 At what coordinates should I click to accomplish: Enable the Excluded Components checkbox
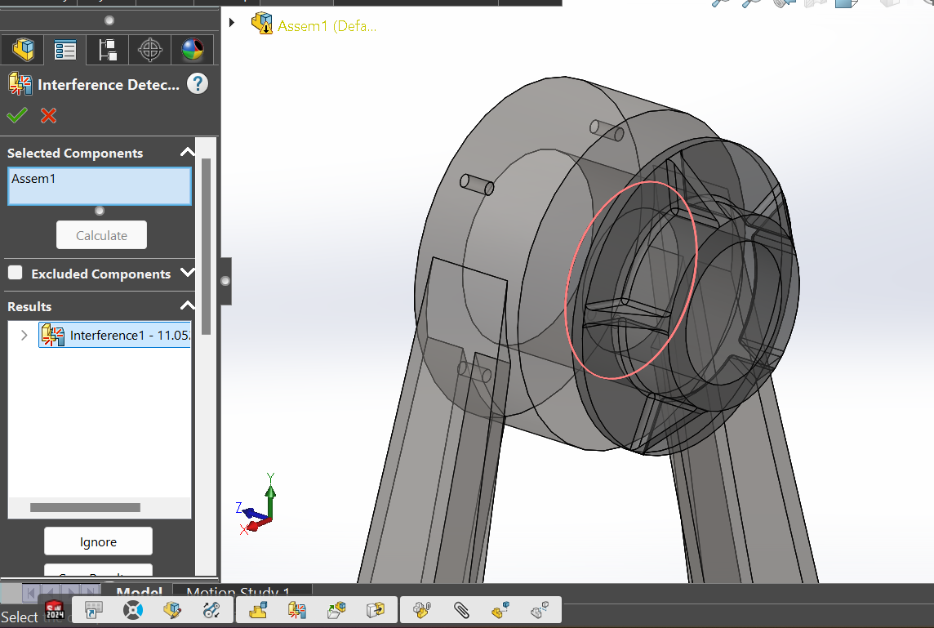coord(16,273)
